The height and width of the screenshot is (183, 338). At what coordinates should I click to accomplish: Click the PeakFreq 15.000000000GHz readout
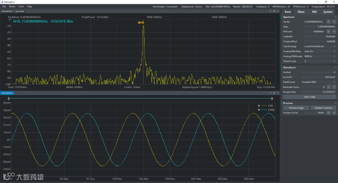(24, 17)
